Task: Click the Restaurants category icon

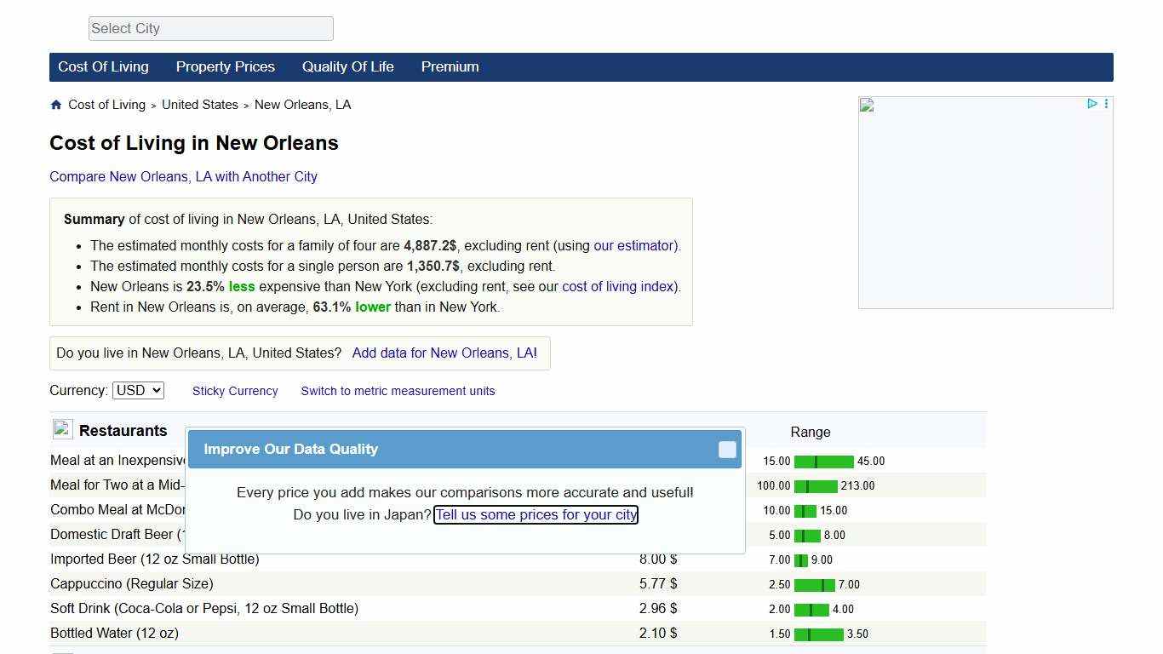Action: tap(61, 428)
